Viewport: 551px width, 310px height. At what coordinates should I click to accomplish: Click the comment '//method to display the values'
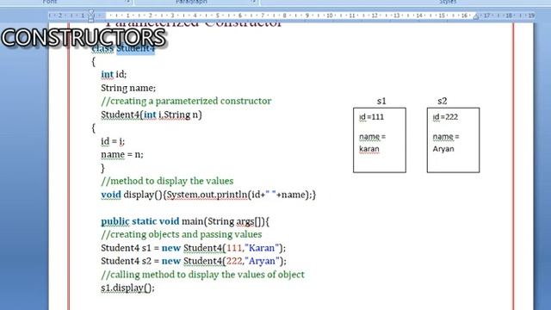[x=167, y=181]
